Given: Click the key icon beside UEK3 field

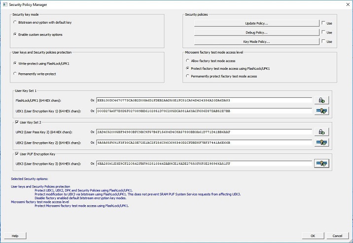Looking at the screenshot, I should point(321,163).
